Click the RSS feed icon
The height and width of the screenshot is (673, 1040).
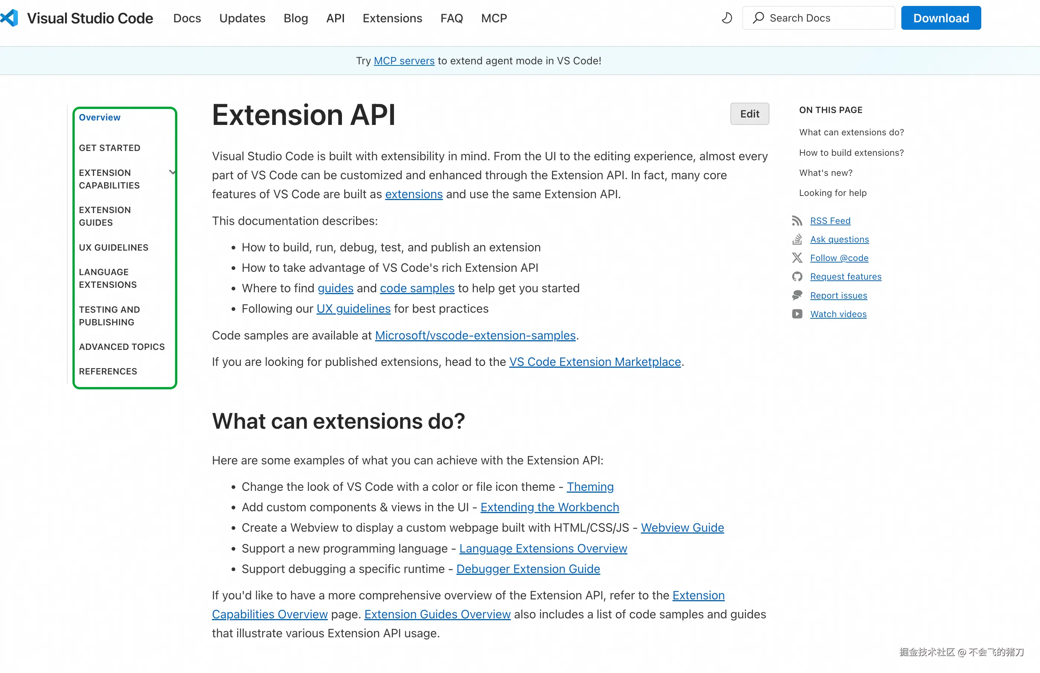(797, 221)
